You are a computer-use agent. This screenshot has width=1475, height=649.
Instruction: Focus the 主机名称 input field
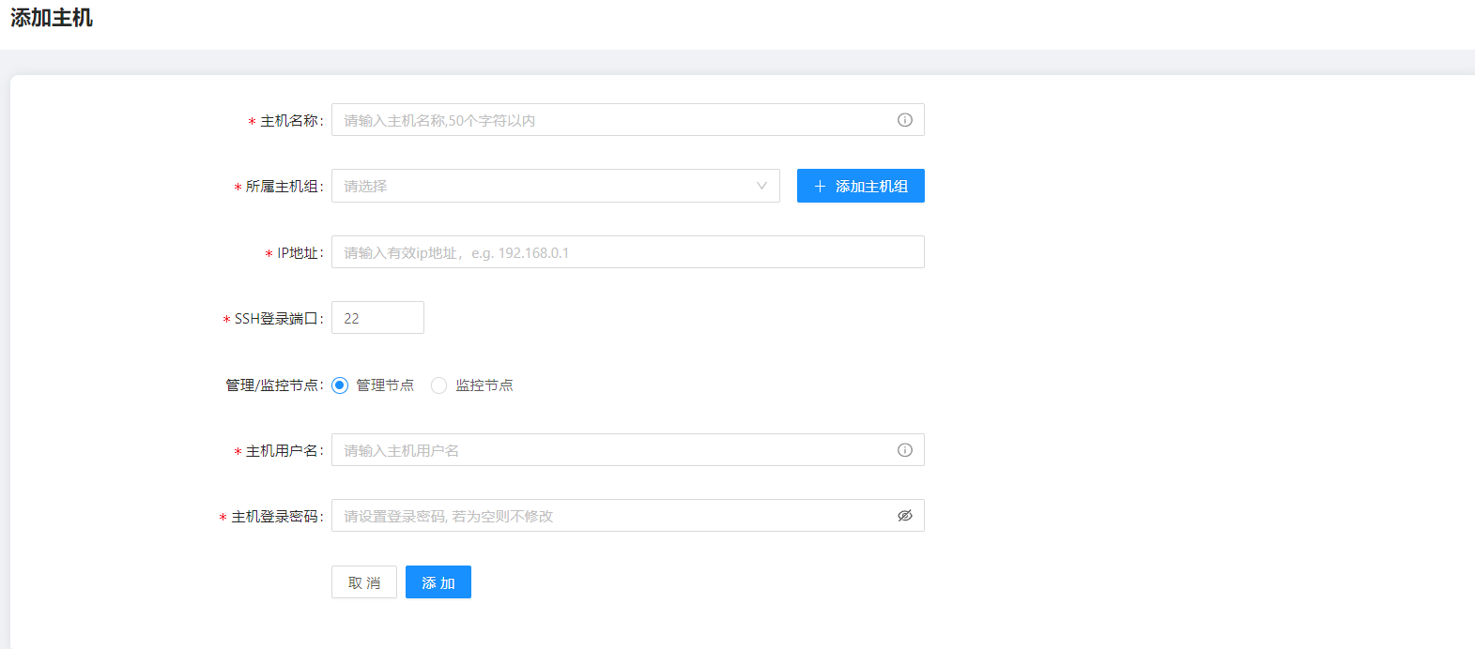click(x=610, y=120)
